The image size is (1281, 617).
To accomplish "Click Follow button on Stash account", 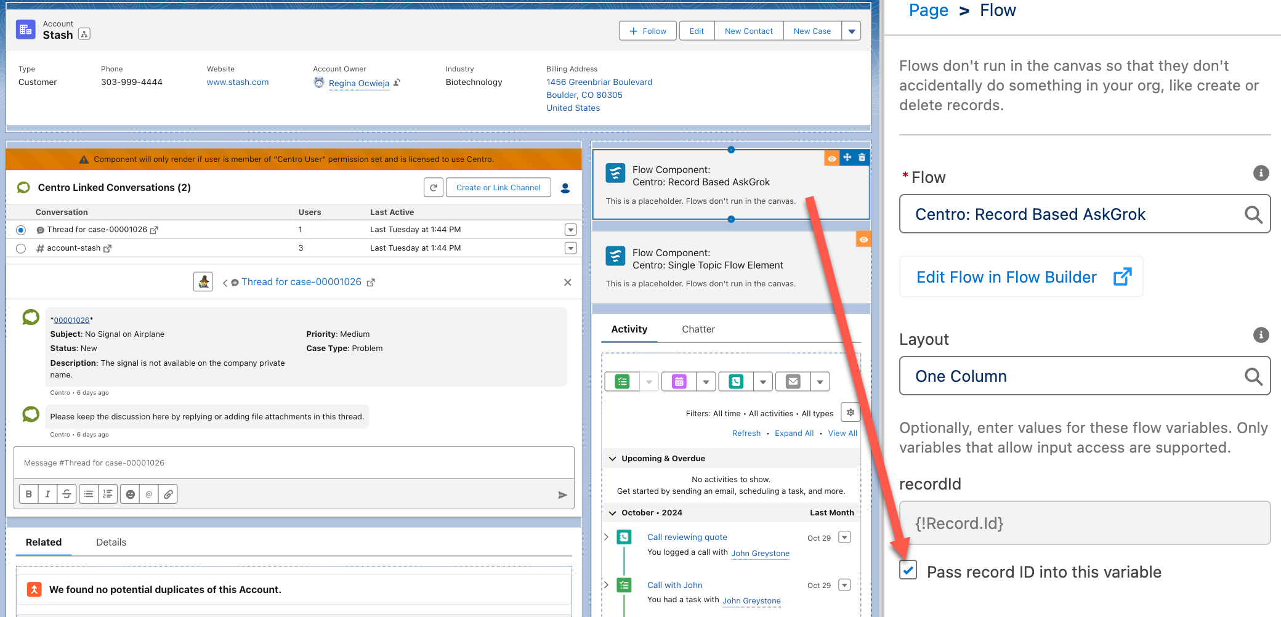I will 648,31.
